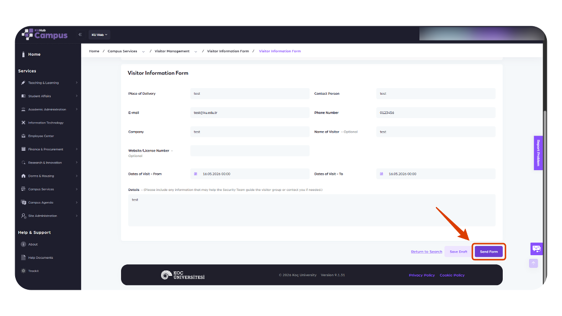This screenshot has width=562, height=316.
Task: Open the Dates of Visit - To calendar icon
Action: point(382,174)
